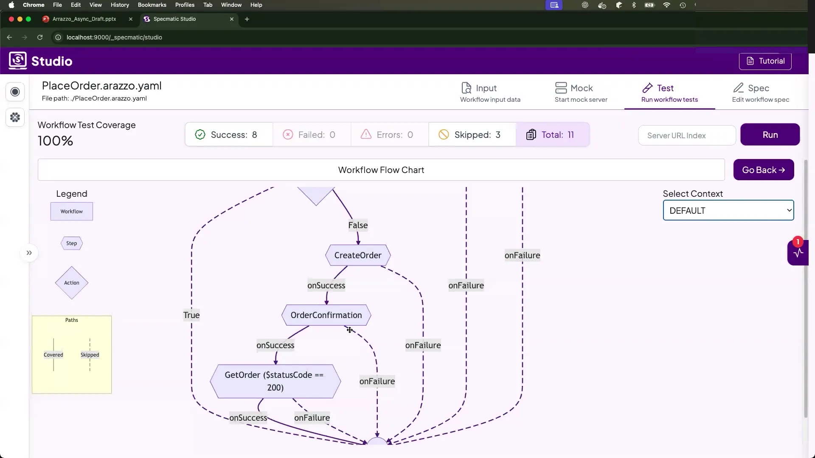Click the Run button
815x458 pixels.
click(770, 134)
